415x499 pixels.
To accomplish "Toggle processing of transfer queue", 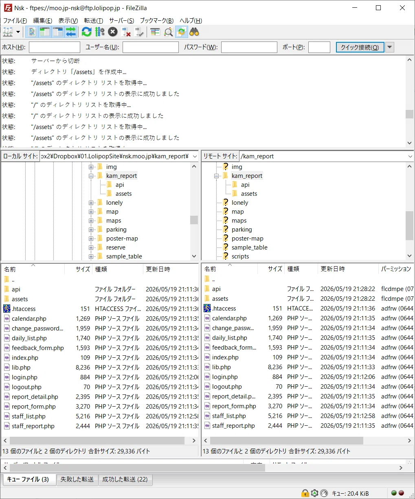I will [99, 32].
